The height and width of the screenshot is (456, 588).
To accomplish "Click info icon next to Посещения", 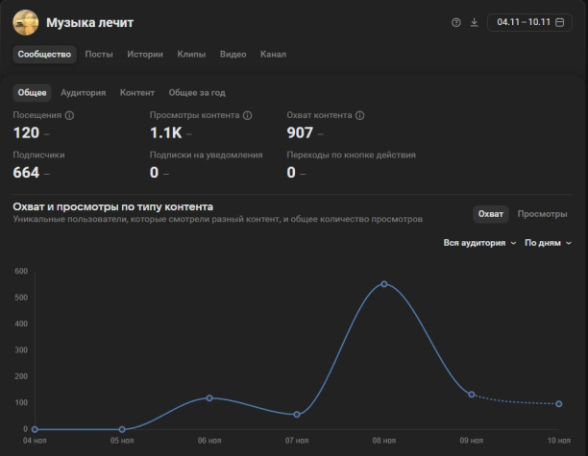I will click(69, 115).
